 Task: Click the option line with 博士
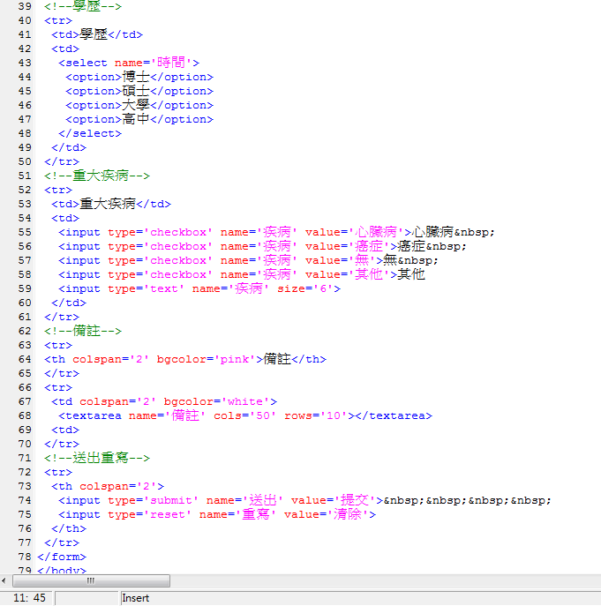click(x=139, y=77)
